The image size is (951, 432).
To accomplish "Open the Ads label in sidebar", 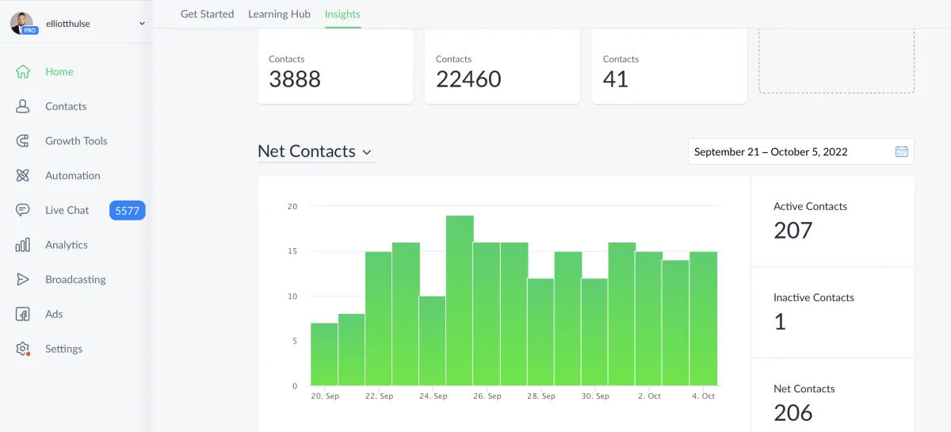I will (x=54, y=314).
